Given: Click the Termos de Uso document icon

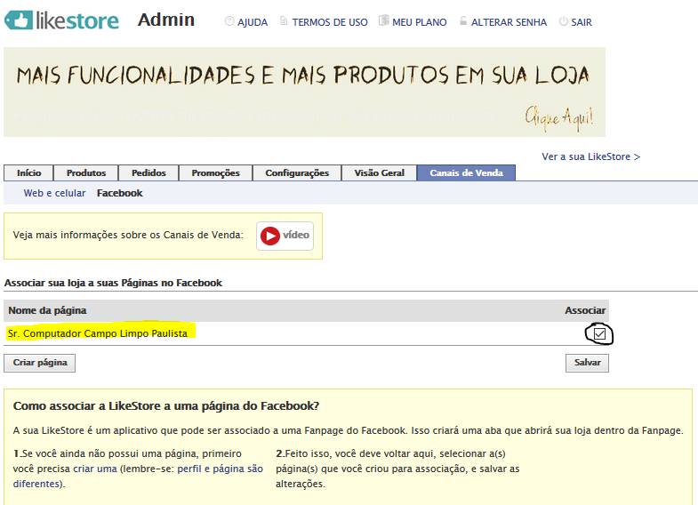Looking at the screenshot, I should click(284, 21).
